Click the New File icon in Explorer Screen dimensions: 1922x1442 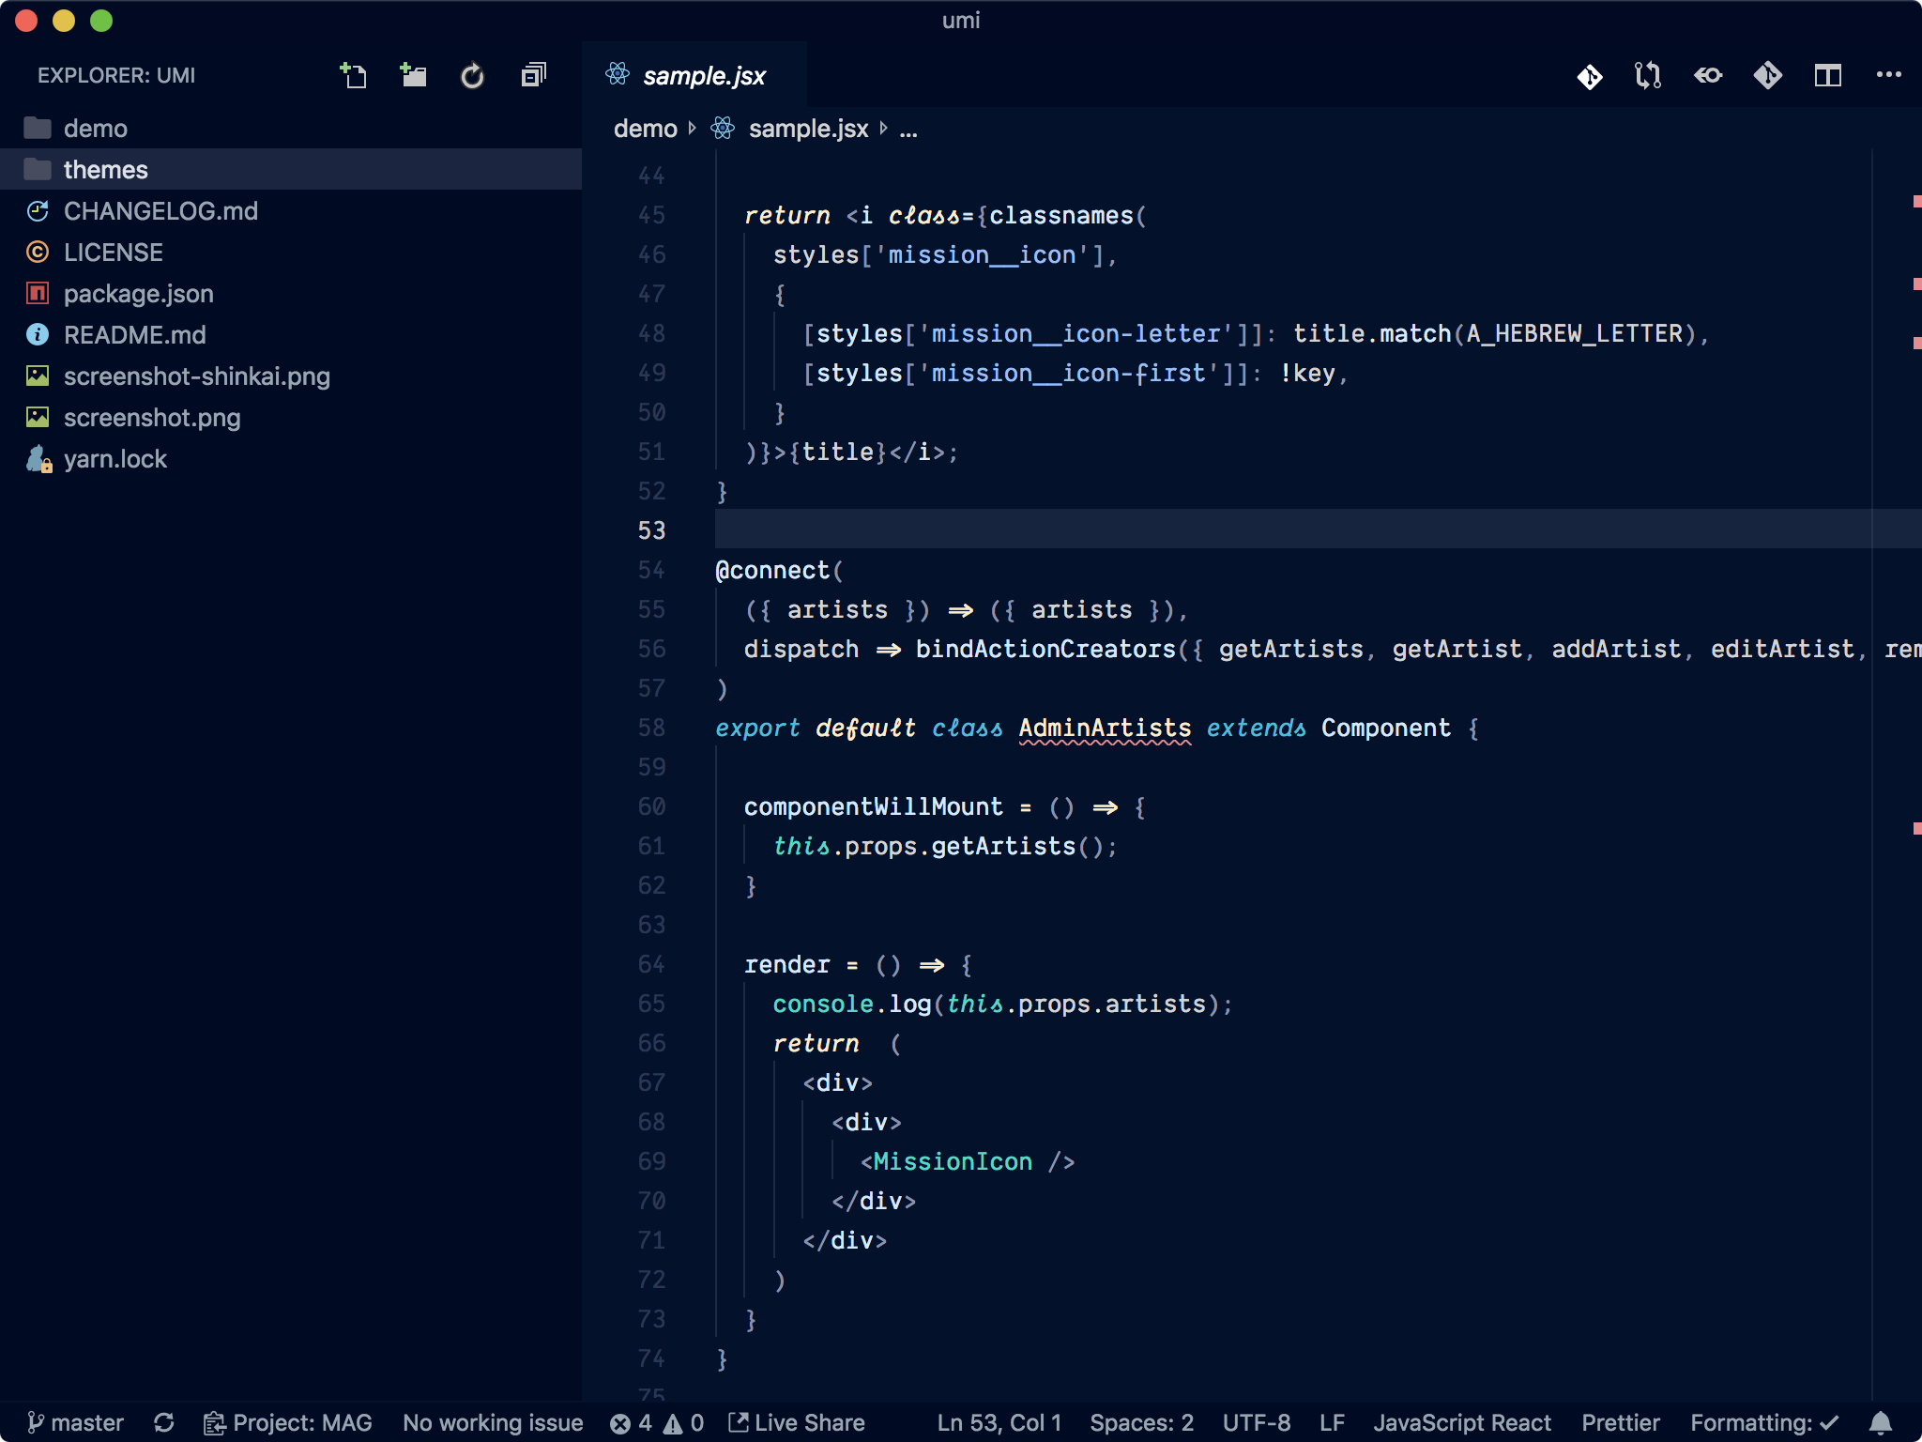(353, 75)
